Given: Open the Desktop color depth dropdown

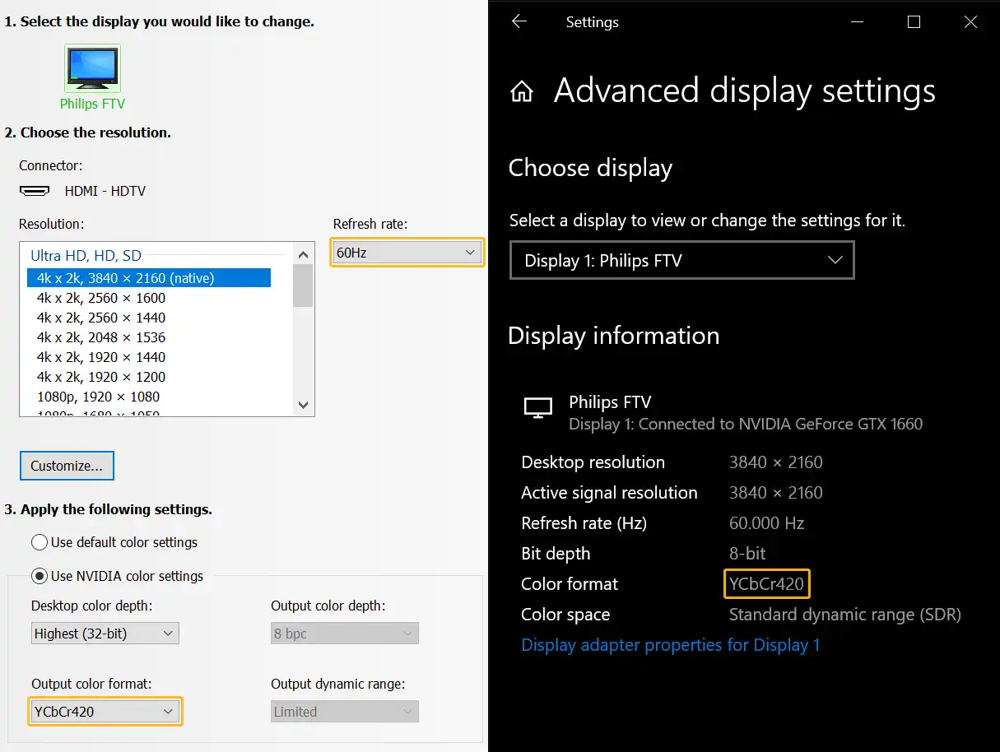Looking at the screenshot, I should pyautogui.click(x=105, y=634).
